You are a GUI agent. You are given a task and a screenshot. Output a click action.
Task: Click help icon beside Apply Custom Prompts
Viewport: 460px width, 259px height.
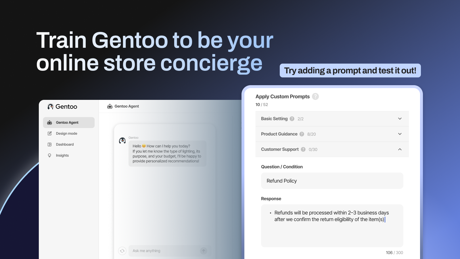click(315, 96)
